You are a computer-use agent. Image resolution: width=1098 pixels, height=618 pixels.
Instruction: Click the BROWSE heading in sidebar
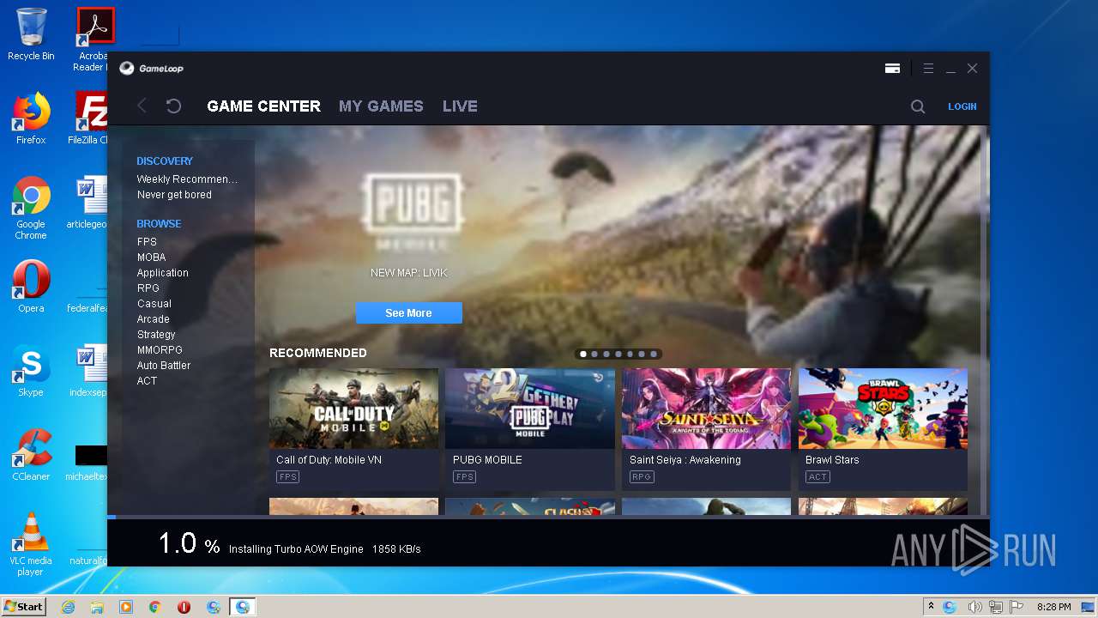click(x=159, y=224)
